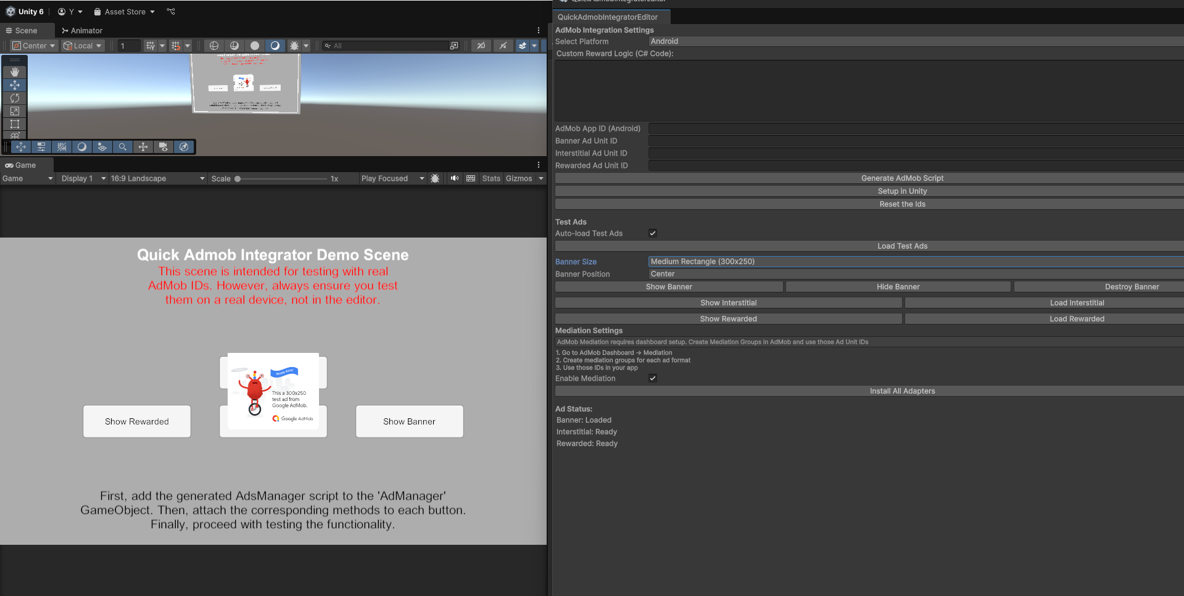Click Show Rewarded button in Game view
The image size is (1184, 596).
pos(137,421)
